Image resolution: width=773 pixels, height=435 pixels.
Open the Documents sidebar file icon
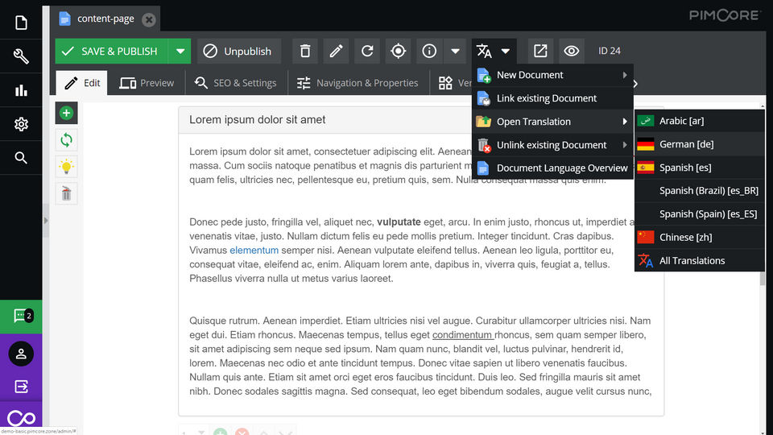pos(21,23)
